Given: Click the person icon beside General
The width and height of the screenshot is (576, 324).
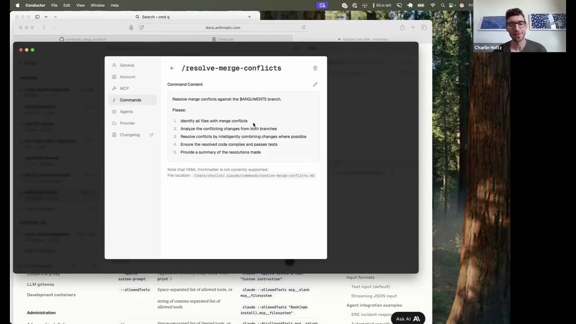Looking at the screenshot, I should [x=114, y=65].
